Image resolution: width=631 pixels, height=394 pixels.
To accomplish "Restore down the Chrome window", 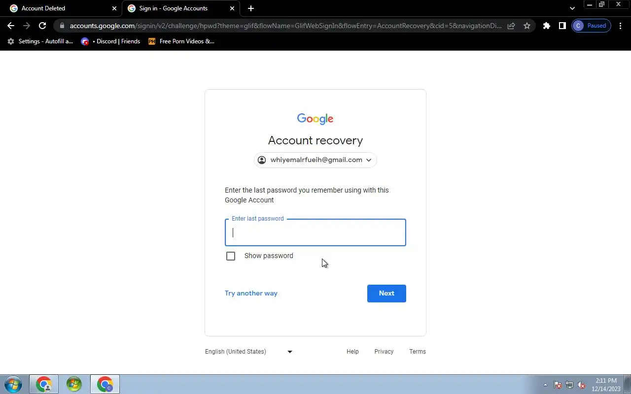I will point(602,4).
